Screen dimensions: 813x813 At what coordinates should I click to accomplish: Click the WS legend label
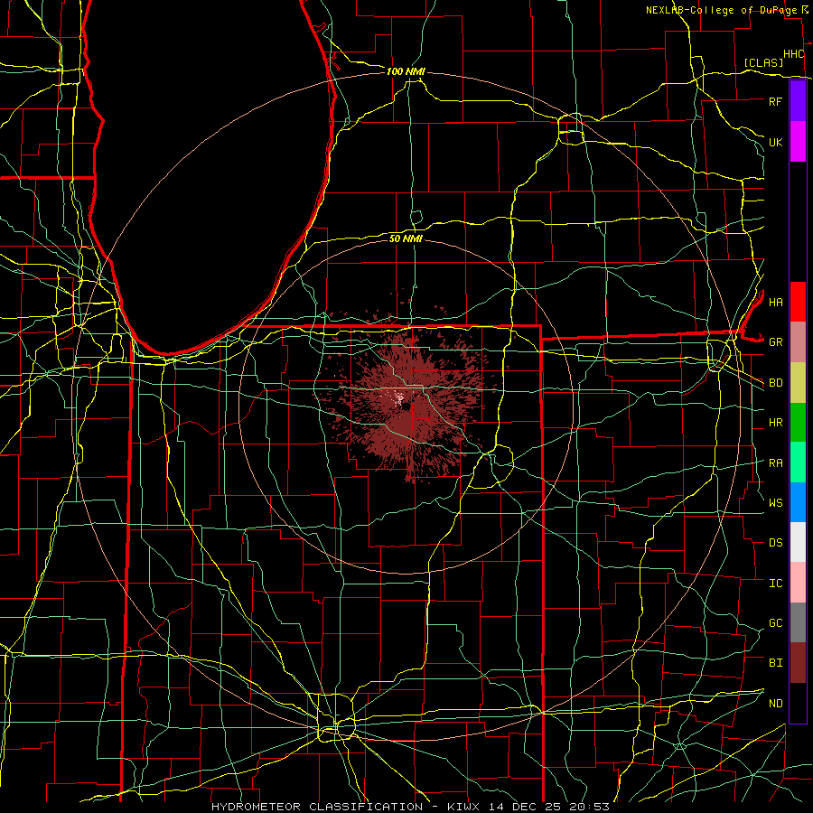click(775, 503)
